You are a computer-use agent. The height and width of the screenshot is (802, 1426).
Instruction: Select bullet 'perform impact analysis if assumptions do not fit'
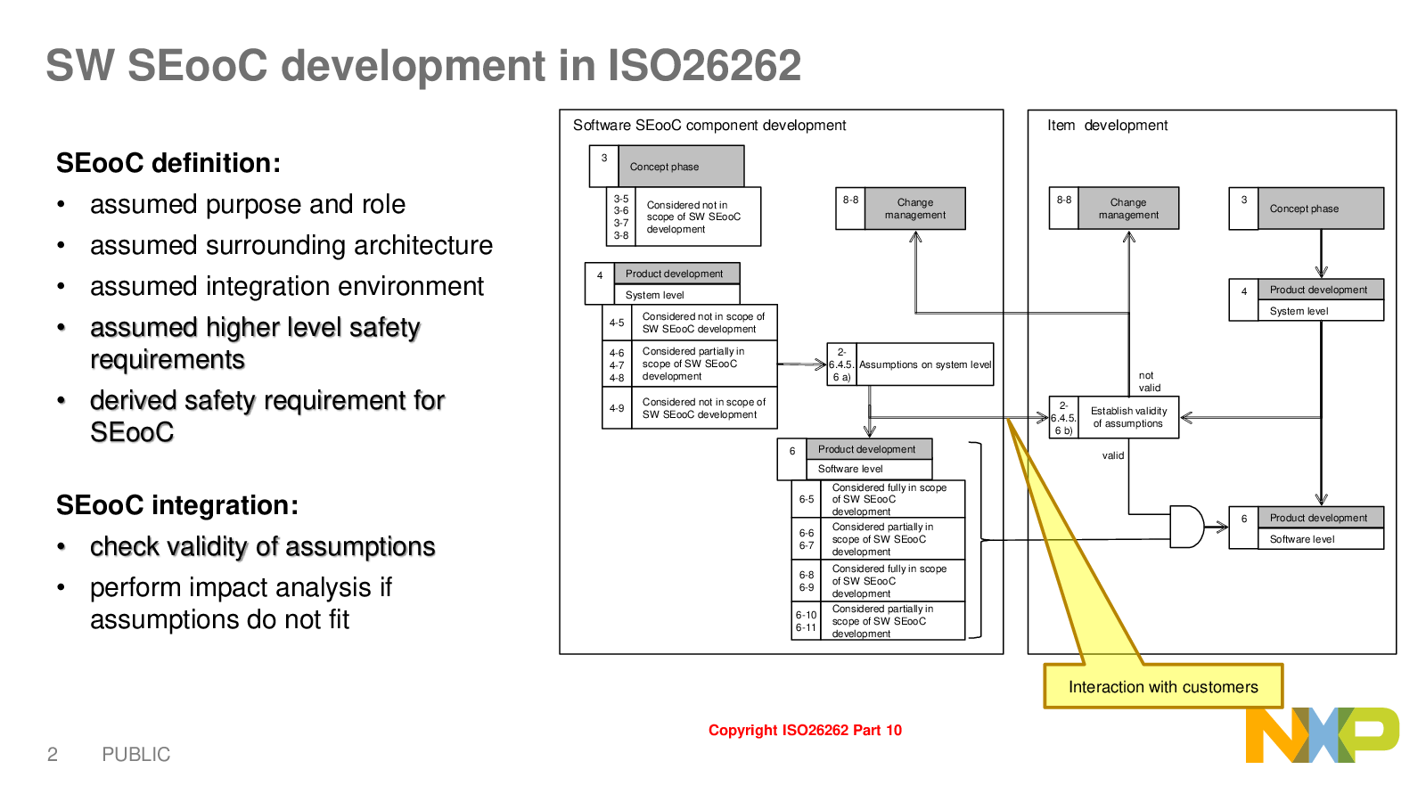pos(241,603)
